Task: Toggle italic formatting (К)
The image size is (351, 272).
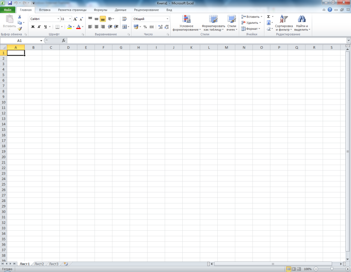Action: (x=39, y=27)
